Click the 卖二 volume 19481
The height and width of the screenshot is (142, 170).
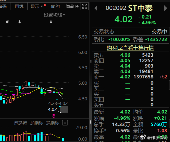(x=146, y=71)
